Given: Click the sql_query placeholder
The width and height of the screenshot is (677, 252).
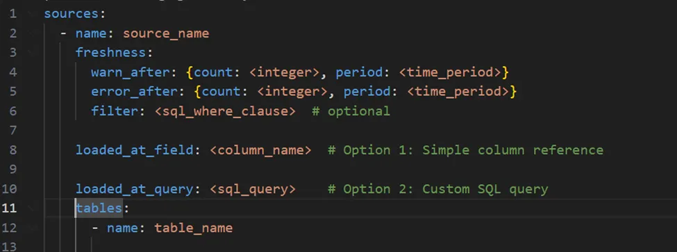Looking at the screenshot, I should (253, 189).
